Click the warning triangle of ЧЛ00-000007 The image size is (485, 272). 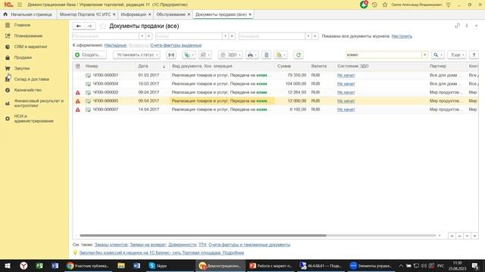coord(78,110)
